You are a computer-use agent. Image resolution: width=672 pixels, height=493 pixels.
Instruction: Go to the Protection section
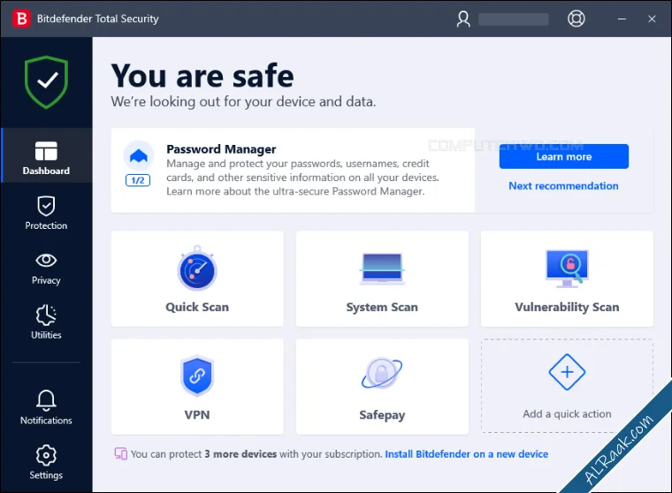(46, 213)
